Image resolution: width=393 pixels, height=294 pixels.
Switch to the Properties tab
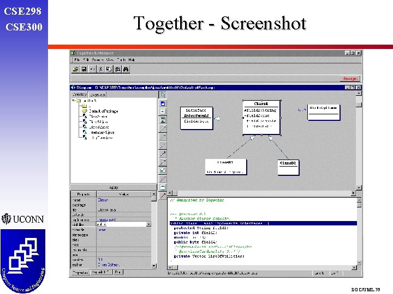click(80, 273)
